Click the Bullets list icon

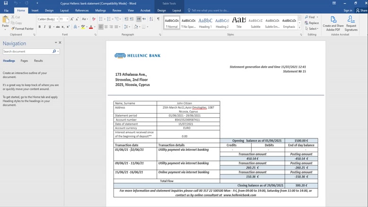(101, 19)
